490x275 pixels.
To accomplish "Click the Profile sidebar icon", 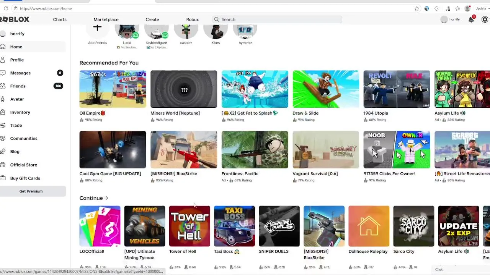I will pos(3,60).
